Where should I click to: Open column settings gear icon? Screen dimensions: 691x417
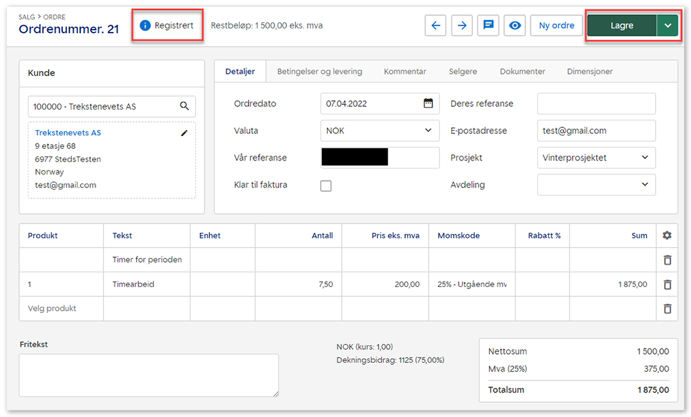coord(667,236)
